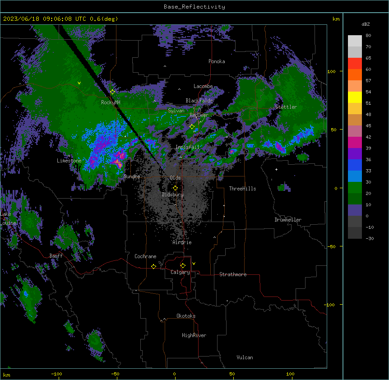
Task: Click the Stettler label
Action: pos(286,107)
